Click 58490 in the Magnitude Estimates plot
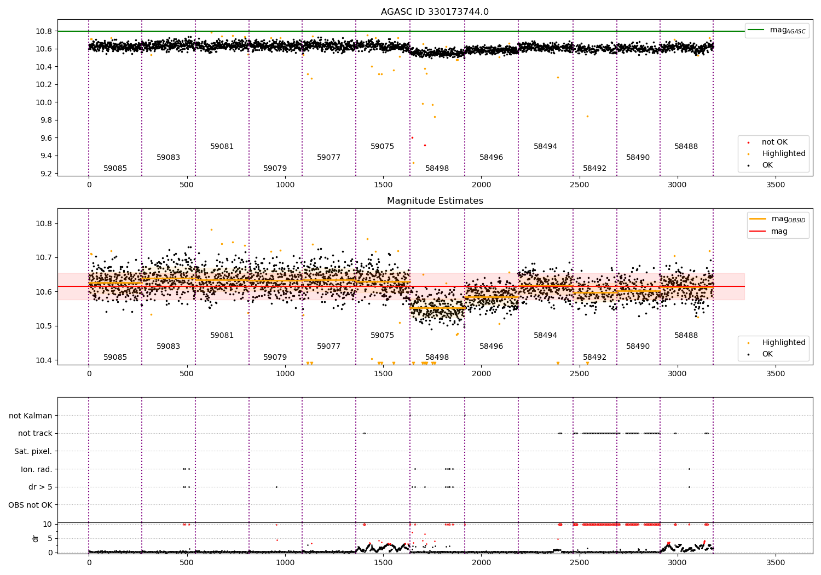This screenshot has width=821, height=575. [638, 347]
